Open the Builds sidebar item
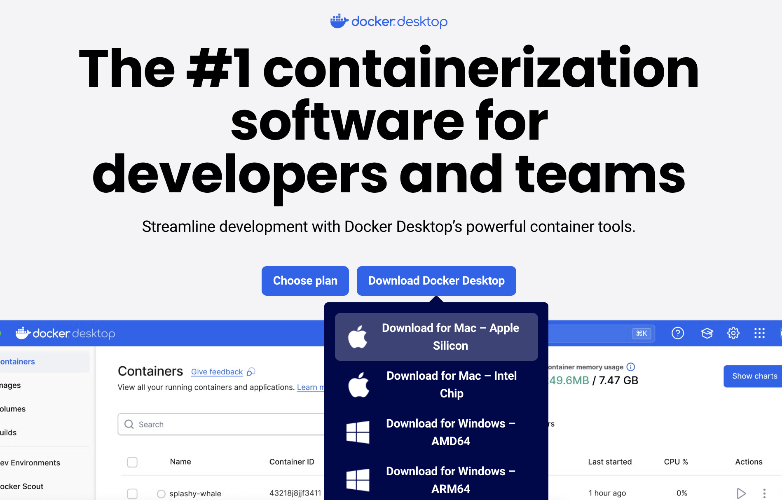This screenshot has height=500, width=782. (x=44, y=432)
